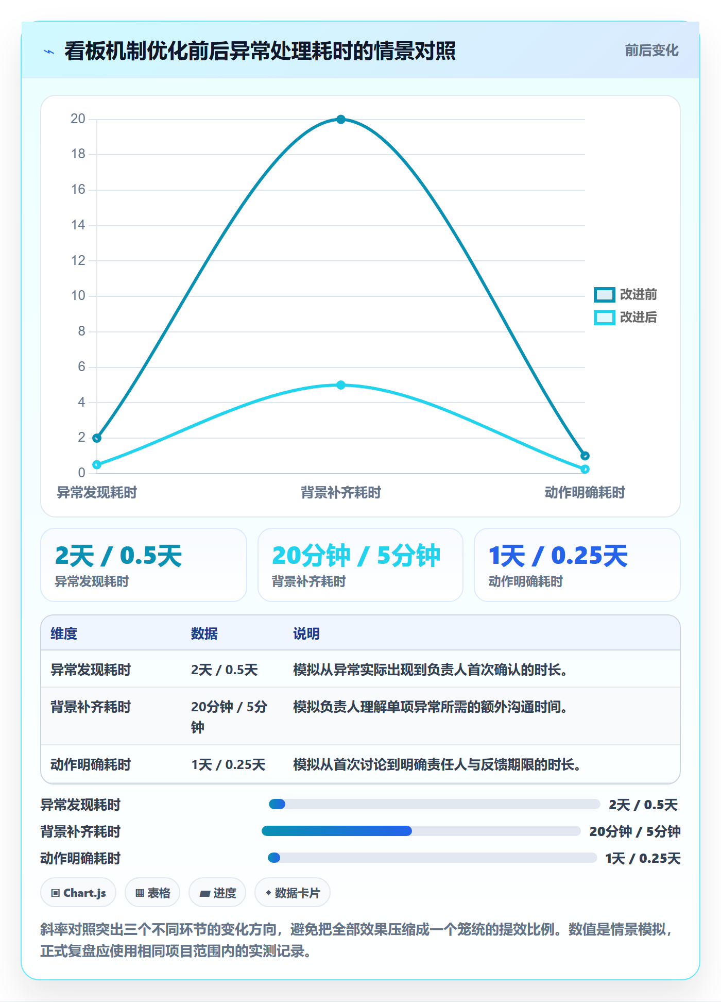Select the 进度 tag
Image resolution: width=721 pixels, height=1002 pixels.
tap(217, 892)
